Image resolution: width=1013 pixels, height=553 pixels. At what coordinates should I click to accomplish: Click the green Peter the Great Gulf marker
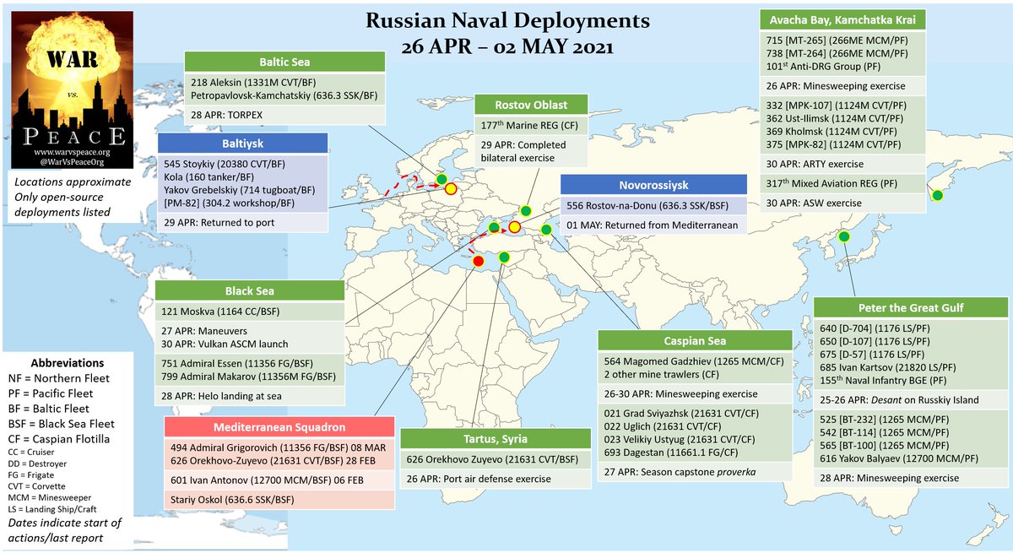(842, 236)
